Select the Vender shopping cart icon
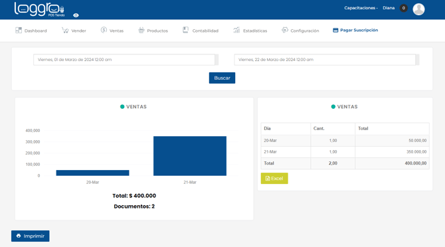The width and height of the screenshot is (445, 247). click(65, 31)
